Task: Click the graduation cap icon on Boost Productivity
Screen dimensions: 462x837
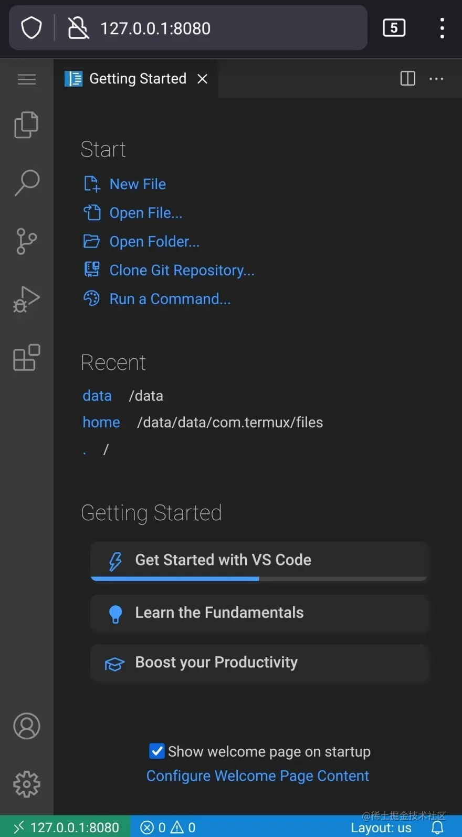Action: [114, 664]
